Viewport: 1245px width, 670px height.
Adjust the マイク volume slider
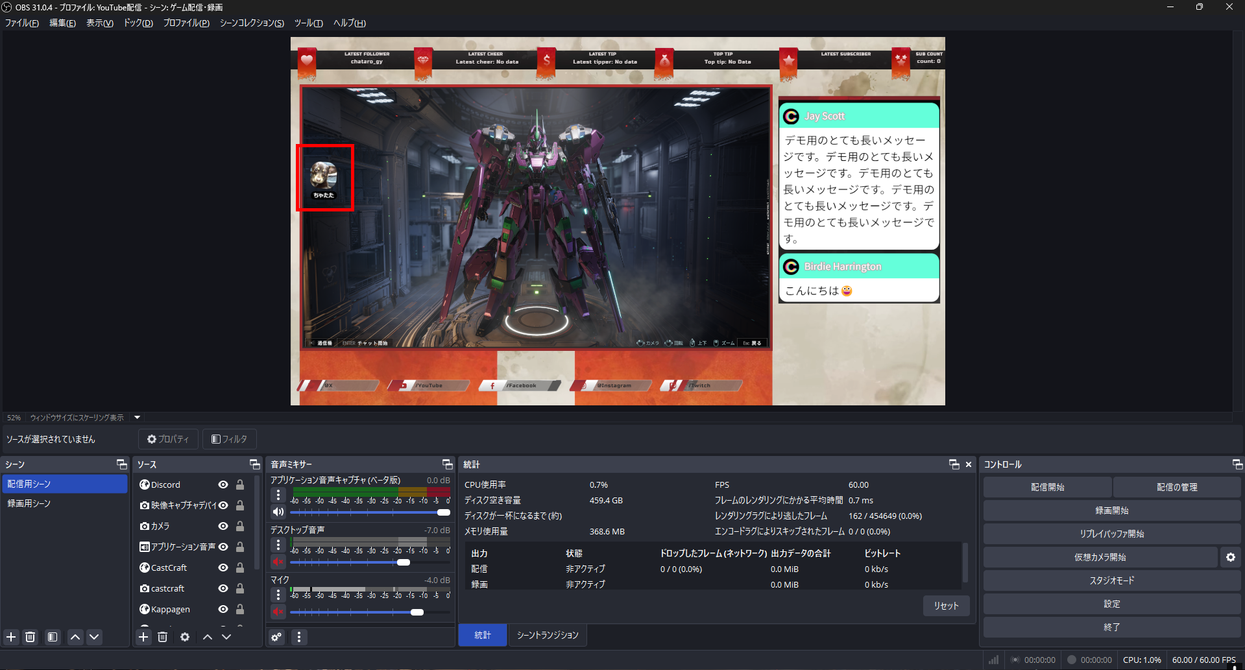tap(370, 612)
